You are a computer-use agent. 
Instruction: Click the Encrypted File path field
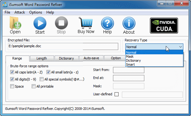click(x=63, y=46)
